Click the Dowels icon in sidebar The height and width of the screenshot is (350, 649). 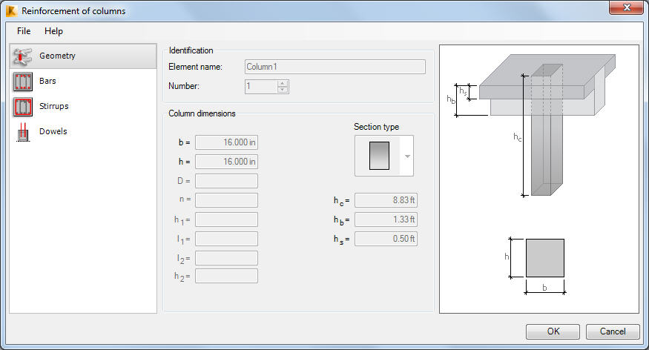[23, 131]
